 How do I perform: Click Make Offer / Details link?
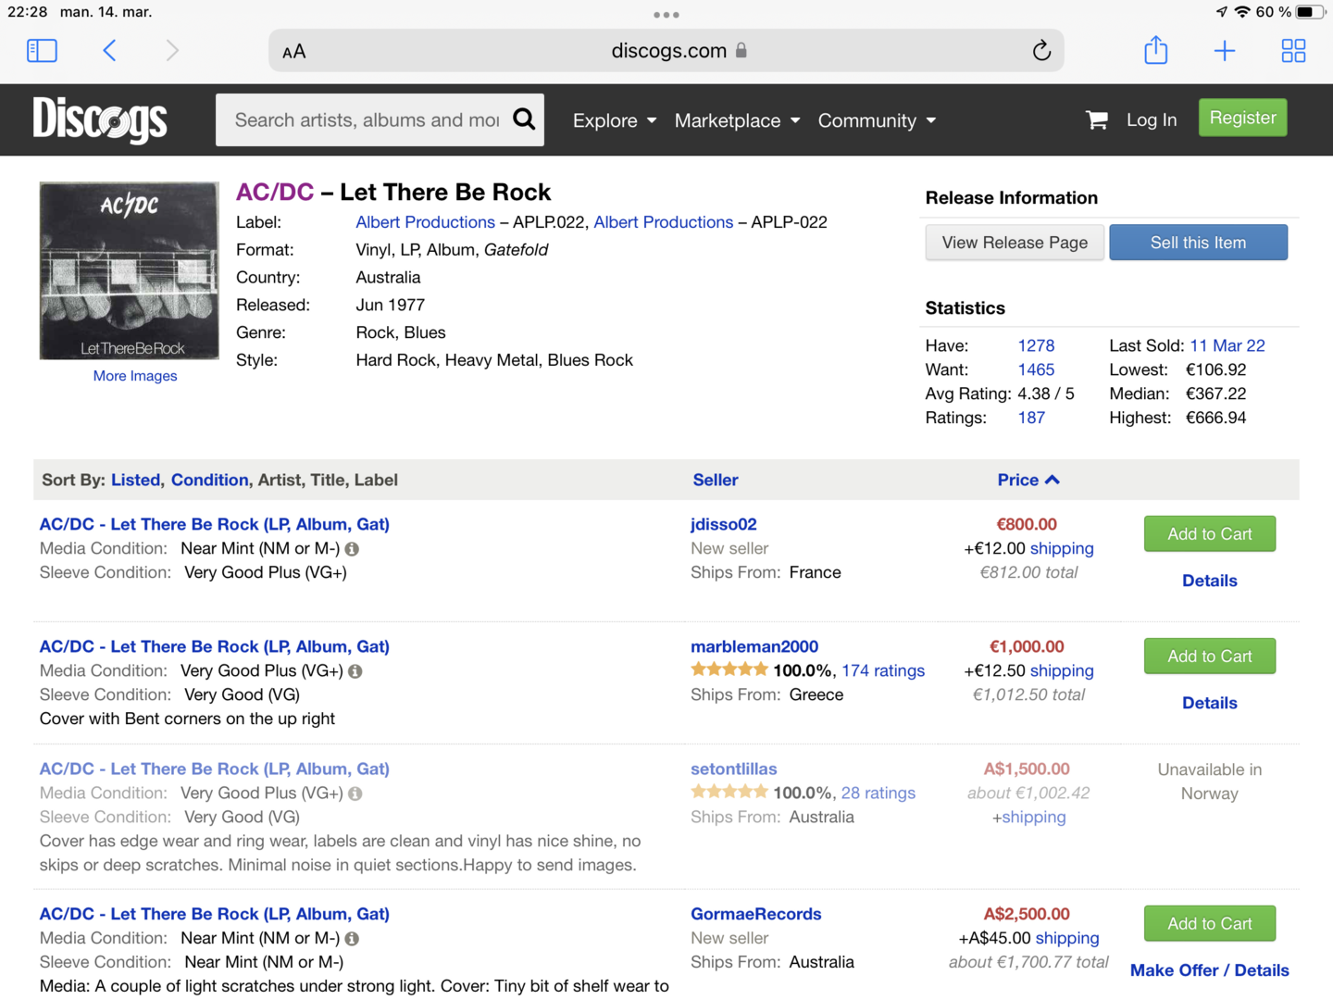pyautogui.click(x=1209, y=970)
